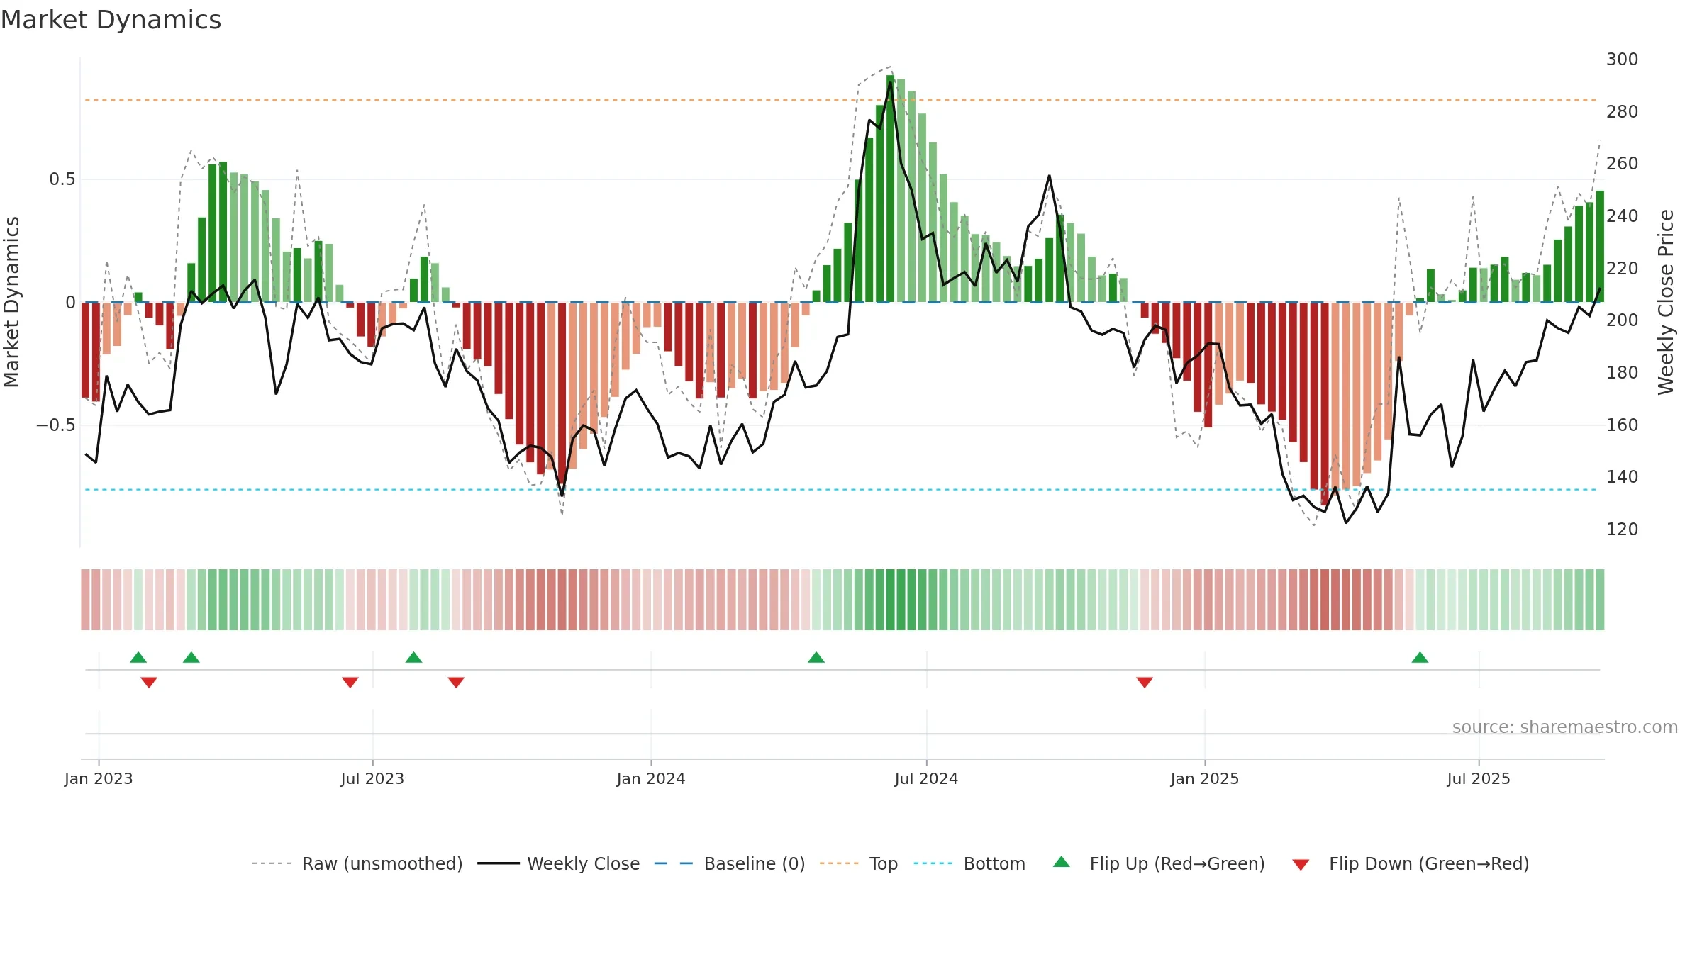Click the 260 tick on the price axis
The width and height of the screenshot is (1702, 957).
(1623, 164)
